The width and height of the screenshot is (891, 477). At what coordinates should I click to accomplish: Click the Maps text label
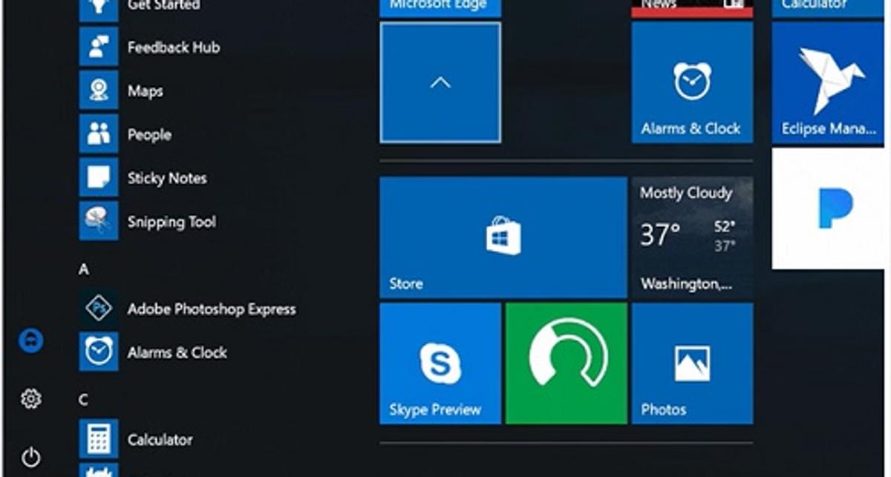coord(145,91)
